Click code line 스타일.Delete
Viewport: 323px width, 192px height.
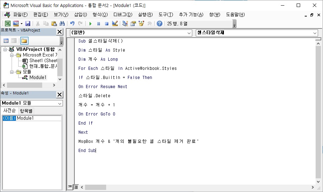point(94,96)
